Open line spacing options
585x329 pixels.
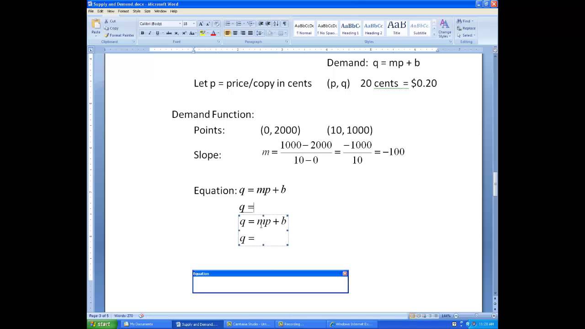[260, 33]
